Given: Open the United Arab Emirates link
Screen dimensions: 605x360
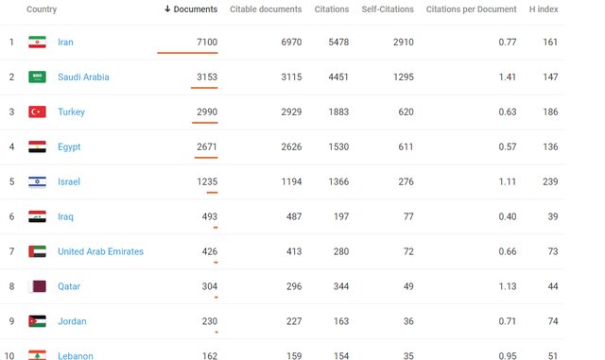Looking at the screenshot, I should [x=101, y=251].
